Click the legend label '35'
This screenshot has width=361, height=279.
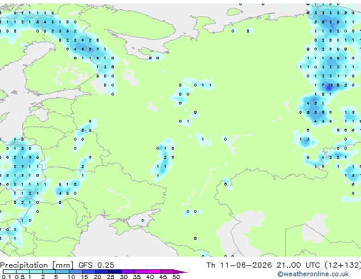coord(137,277)
